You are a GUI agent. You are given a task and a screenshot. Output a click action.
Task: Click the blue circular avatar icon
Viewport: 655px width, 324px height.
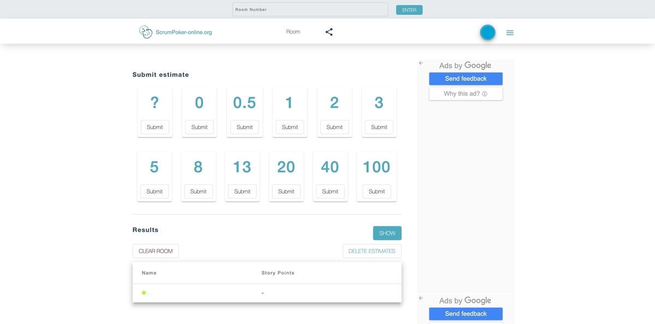pyautogui.click(x=487, y=32)
